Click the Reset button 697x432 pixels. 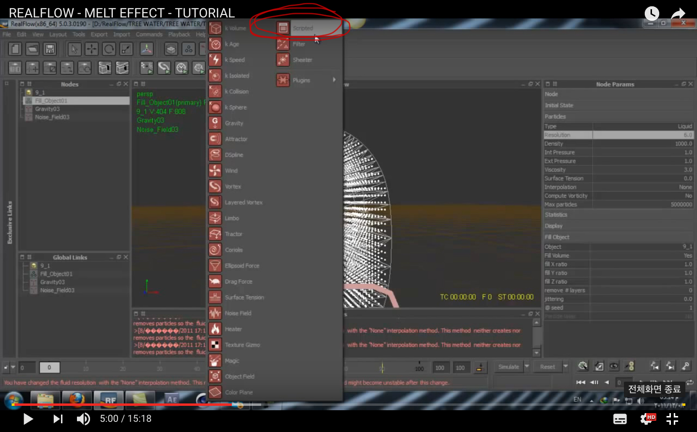click(547, 367)
